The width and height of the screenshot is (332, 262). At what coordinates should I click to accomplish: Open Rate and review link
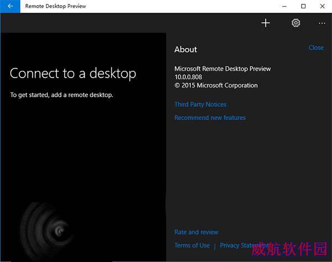click(x=196, y=232)
